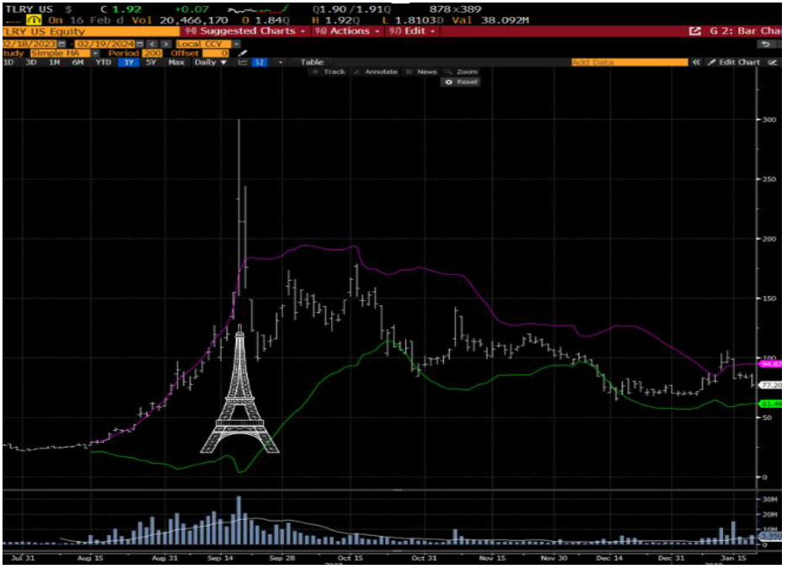Open the end date calendar icon
Image resolution: width=787 pixels, height=569 pixels.
(140, 44)
